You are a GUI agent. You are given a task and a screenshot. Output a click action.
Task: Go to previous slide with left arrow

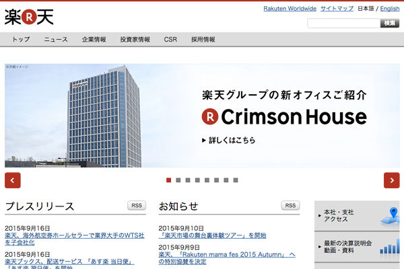(x=13, y=180)
